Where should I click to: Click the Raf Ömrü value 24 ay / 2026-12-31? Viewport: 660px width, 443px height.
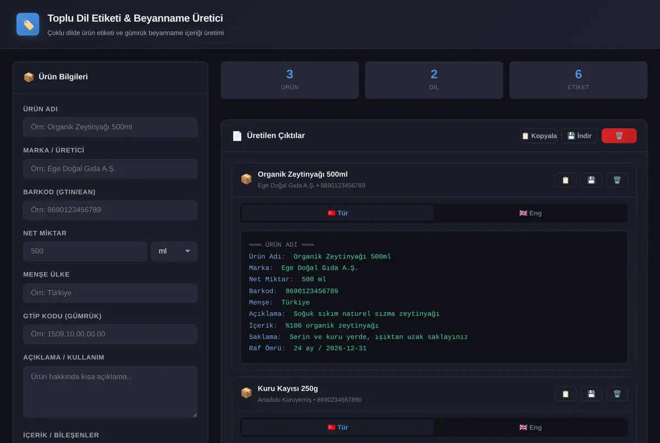click(x=330, y=348)
